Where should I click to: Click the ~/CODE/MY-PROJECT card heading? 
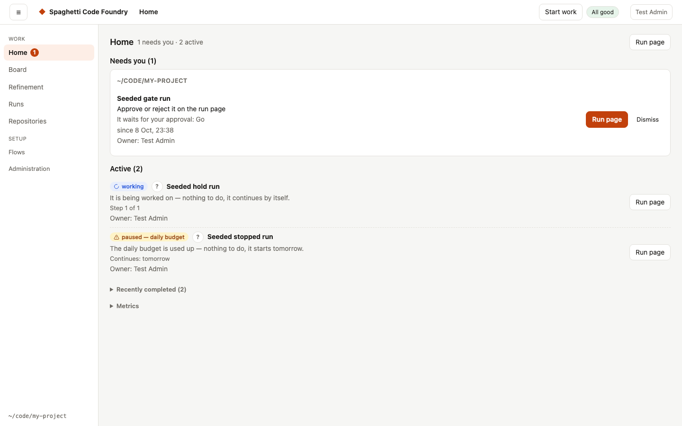pos(152,81)
